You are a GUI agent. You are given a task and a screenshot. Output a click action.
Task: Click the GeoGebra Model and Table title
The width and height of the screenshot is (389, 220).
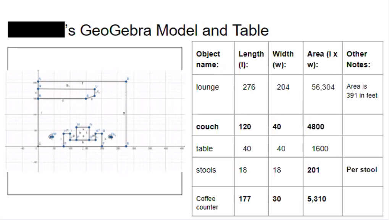(167, 30)
